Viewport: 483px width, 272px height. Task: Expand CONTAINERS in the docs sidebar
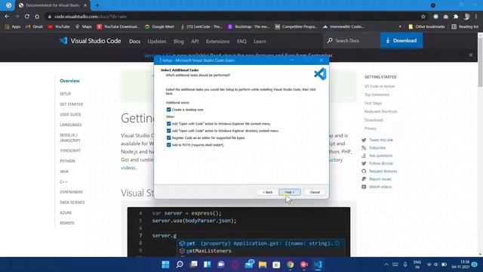click(71, 192)
